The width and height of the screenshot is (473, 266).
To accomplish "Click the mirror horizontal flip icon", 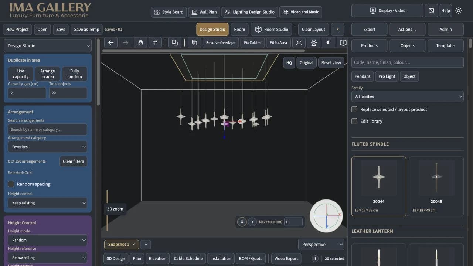I will [299, 42].
